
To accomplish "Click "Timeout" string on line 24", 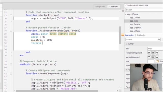I will coord(81,18).
